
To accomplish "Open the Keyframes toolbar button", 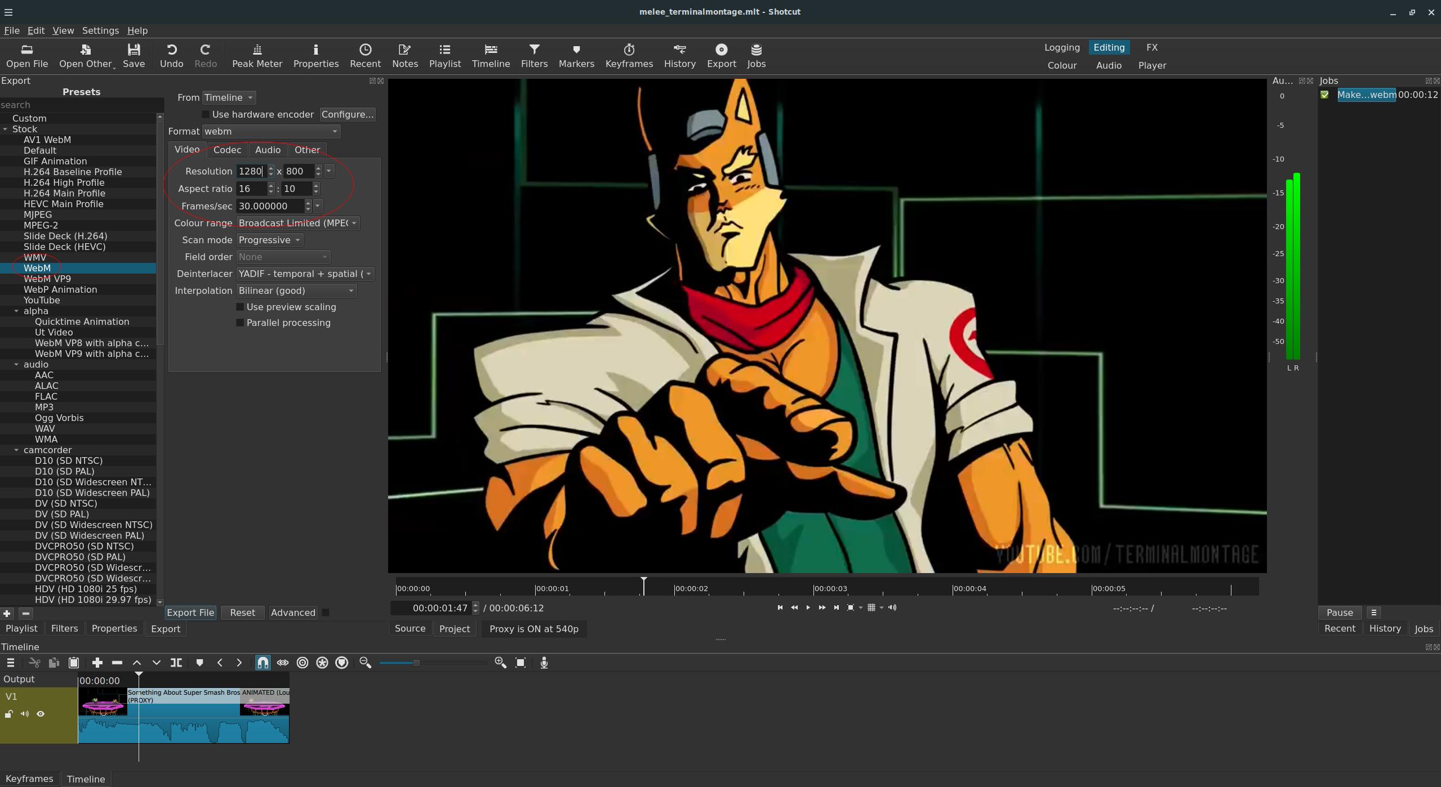I will 629,56.
